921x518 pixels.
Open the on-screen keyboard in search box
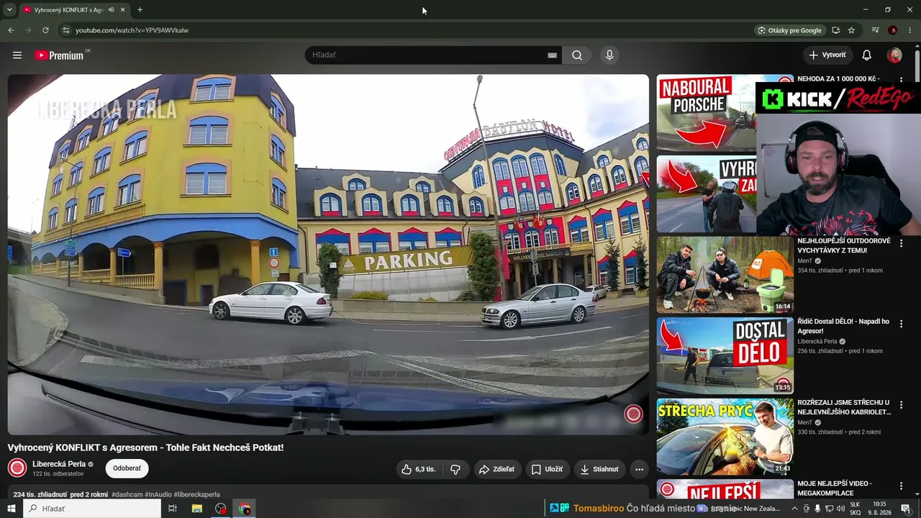[552, 55]
